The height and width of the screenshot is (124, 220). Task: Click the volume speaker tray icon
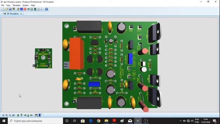coord(192,121)
